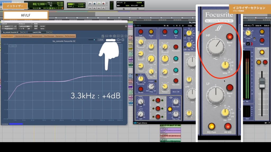
Task: Click the notes edit icon in PluginDoctor
Action: click(x=103, y=36)
